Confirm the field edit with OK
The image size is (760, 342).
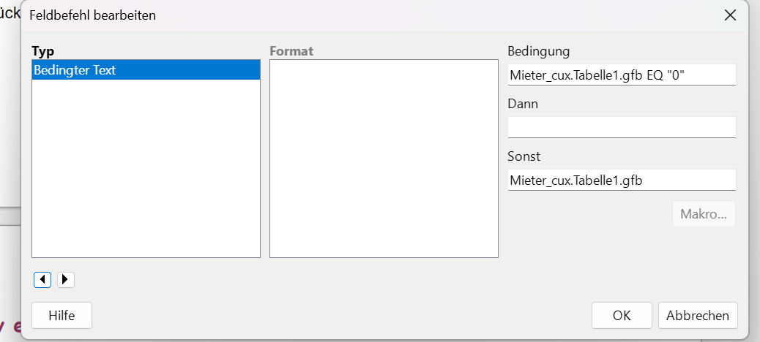(622, 316)
